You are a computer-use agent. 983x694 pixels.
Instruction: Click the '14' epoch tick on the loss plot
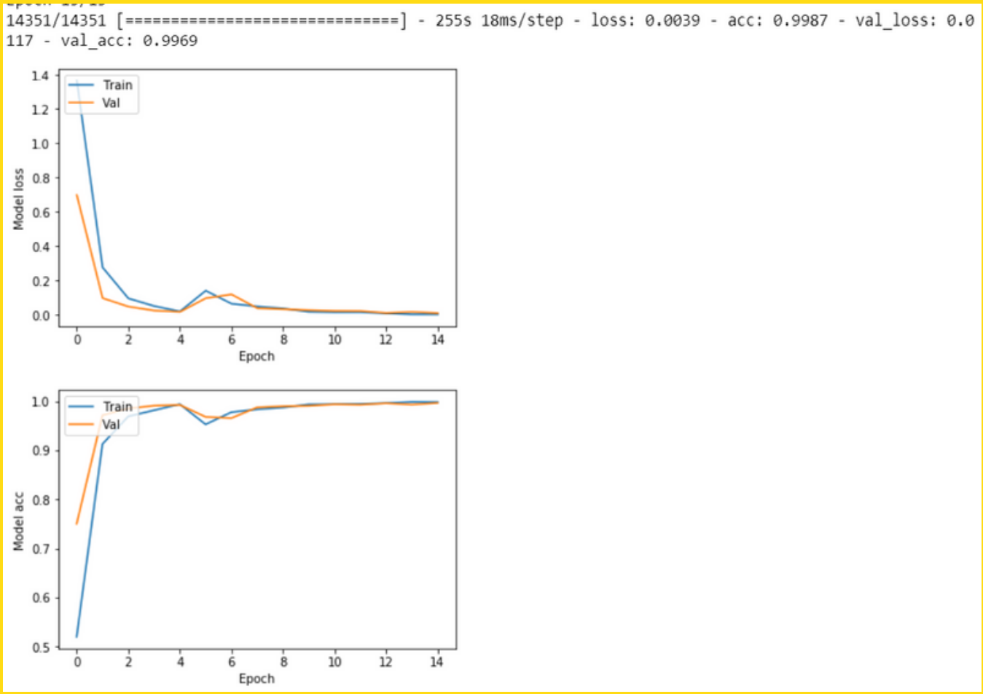(437, 339)
